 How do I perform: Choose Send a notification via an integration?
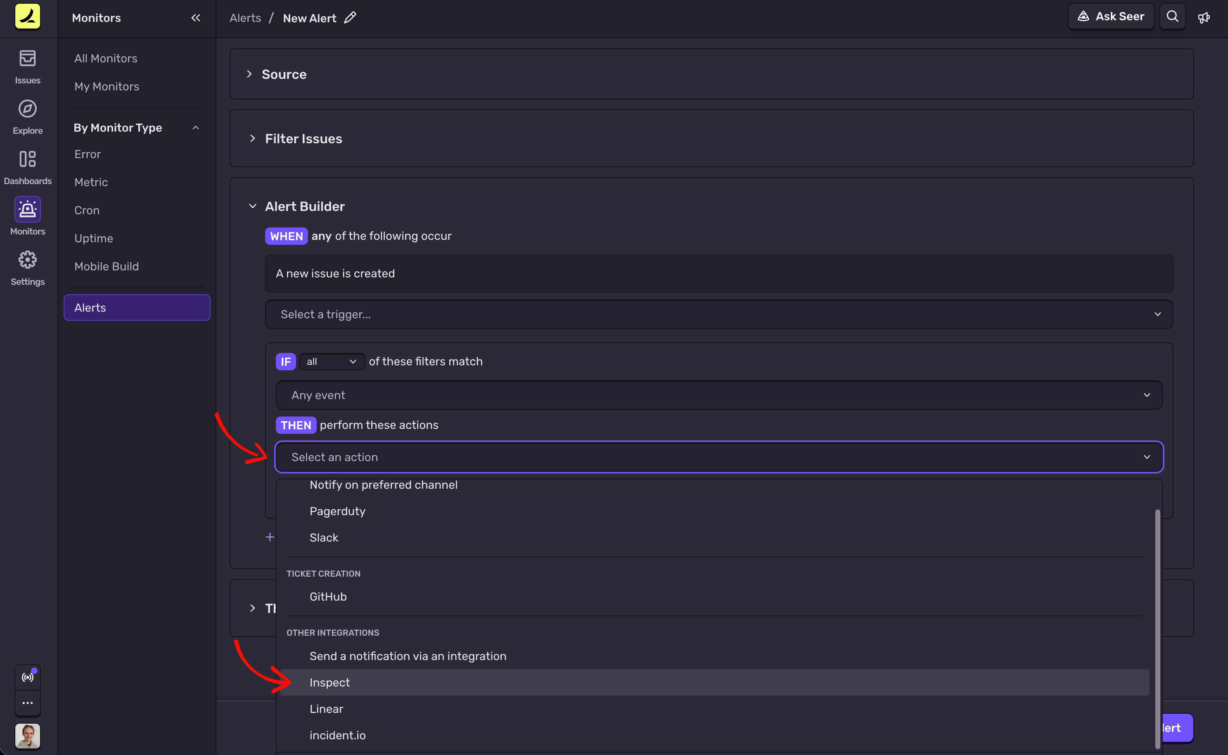pos(714,656)
